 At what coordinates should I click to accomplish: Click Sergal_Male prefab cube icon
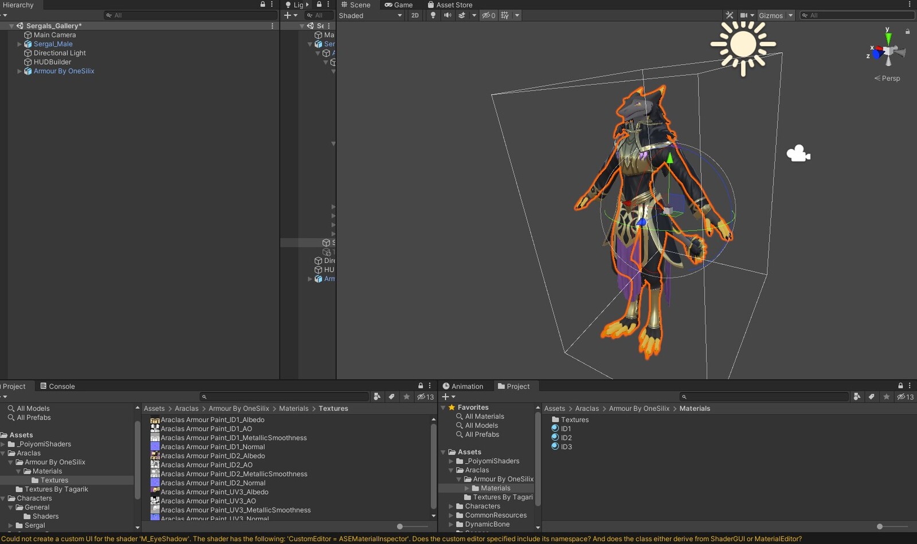[x=28, y=44]
